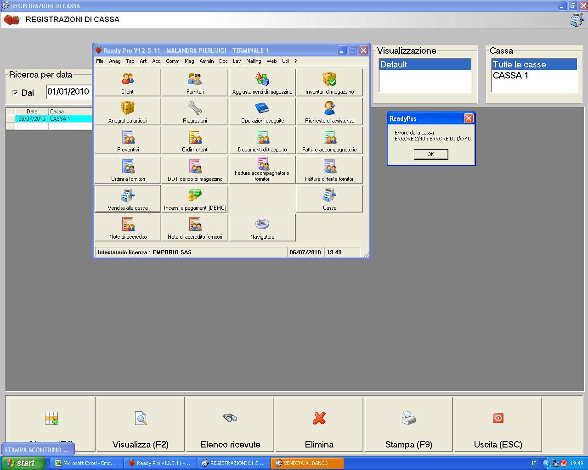
Task: Open the Mailing menu
Action: pos(254,61)
